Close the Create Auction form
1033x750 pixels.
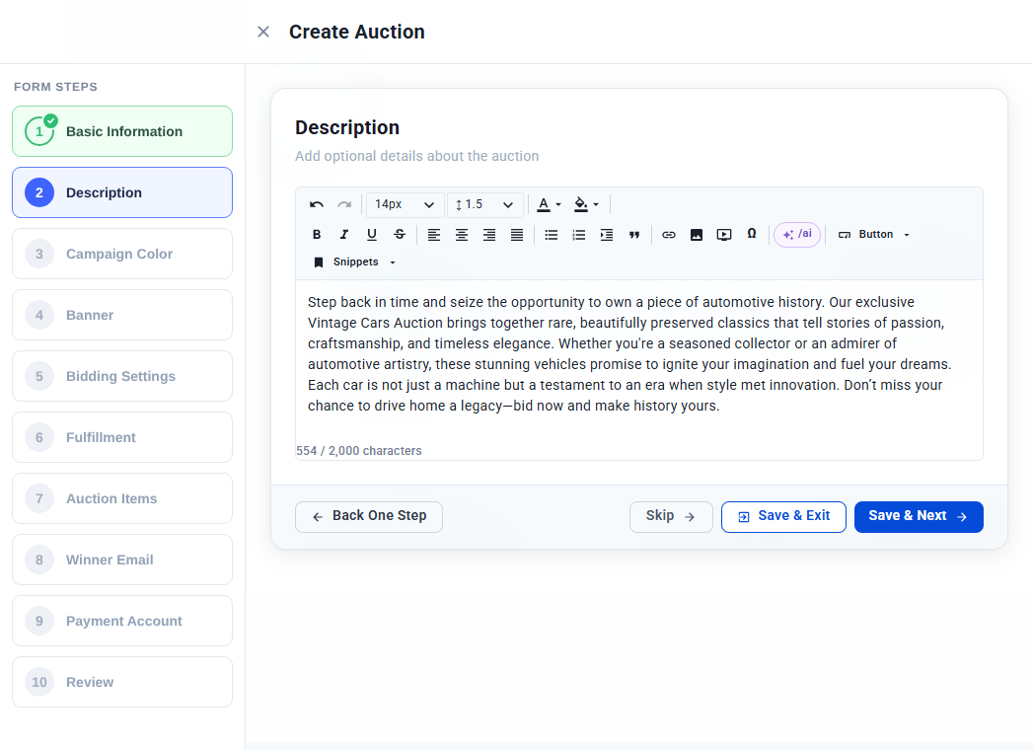pos(262,32)
